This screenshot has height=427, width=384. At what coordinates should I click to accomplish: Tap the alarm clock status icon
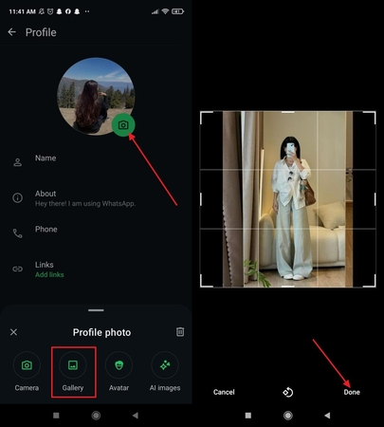coord(50,11)
